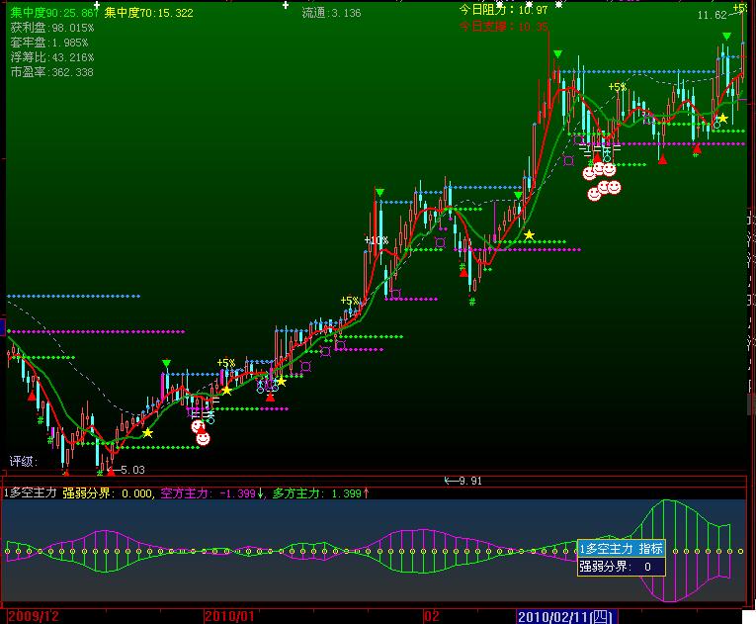Click the smiley face icons in early January
756x624 pixels.
(x=201, y=431)
